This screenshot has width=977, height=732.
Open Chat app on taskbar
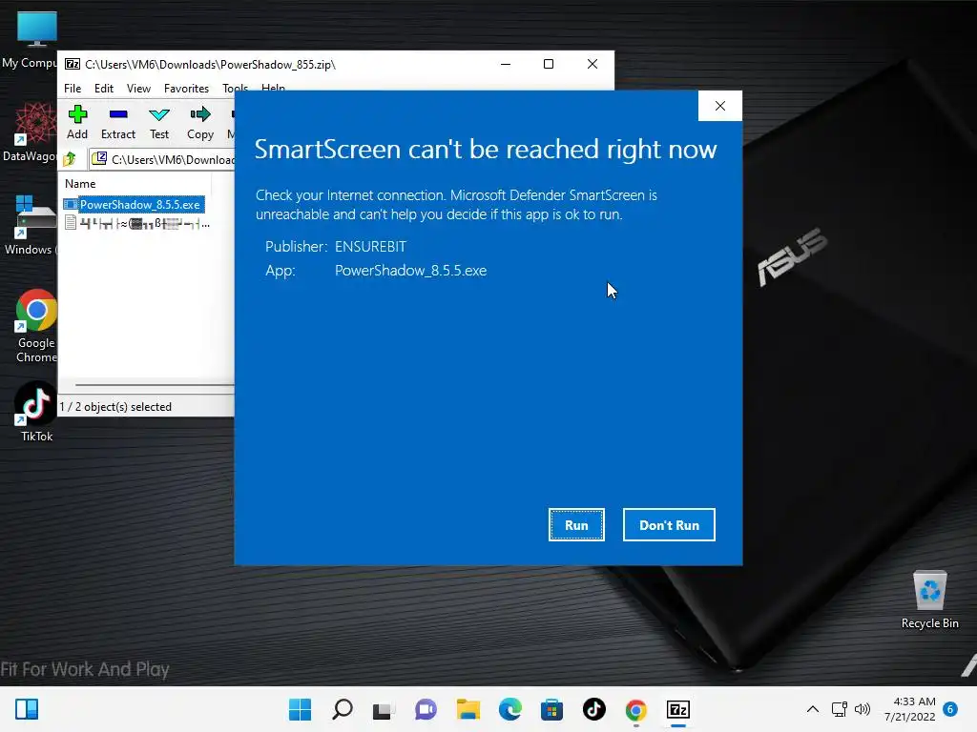[426, 709]
